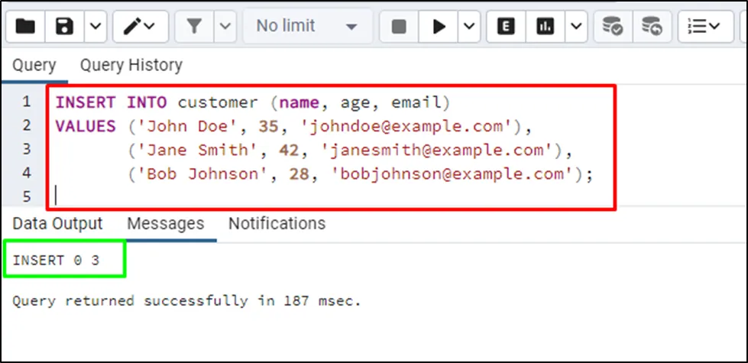748x363 pixels.
Task: Open the No limit rows dropdown
Action: tap(307, 26)
